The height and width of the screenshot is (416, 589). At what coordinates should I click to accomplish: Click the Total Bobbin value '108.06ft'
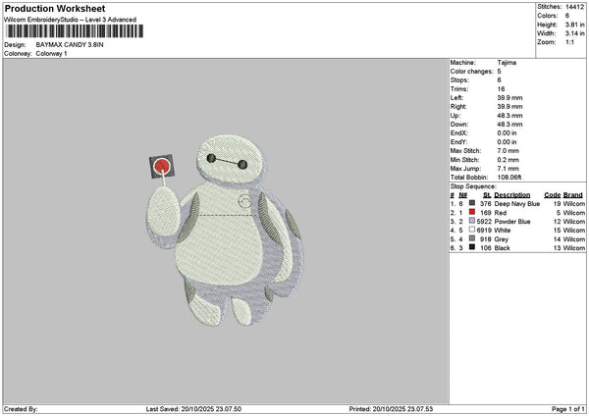pos(509,178)
